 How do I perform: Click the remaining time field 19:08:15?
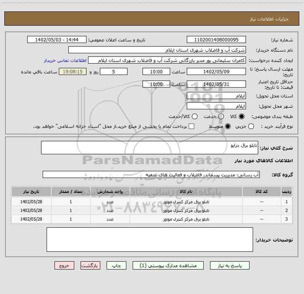click(73, 71)
